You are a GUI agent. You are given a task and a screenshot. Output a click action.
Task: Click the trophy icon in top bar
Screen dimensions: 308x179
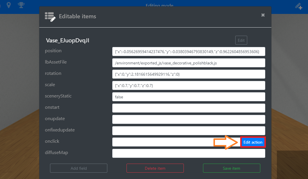coord(21,5)
